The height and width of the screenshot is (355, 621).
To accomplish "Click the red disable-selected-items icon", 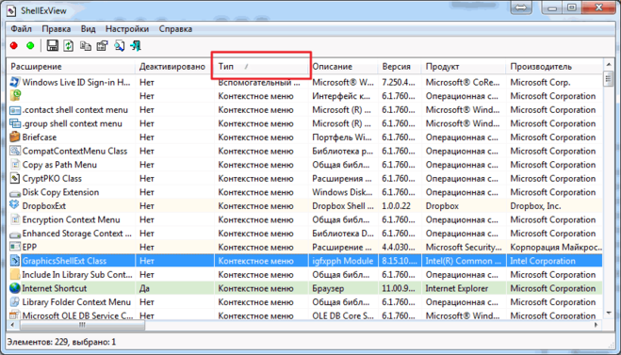I will pos(14,46).
